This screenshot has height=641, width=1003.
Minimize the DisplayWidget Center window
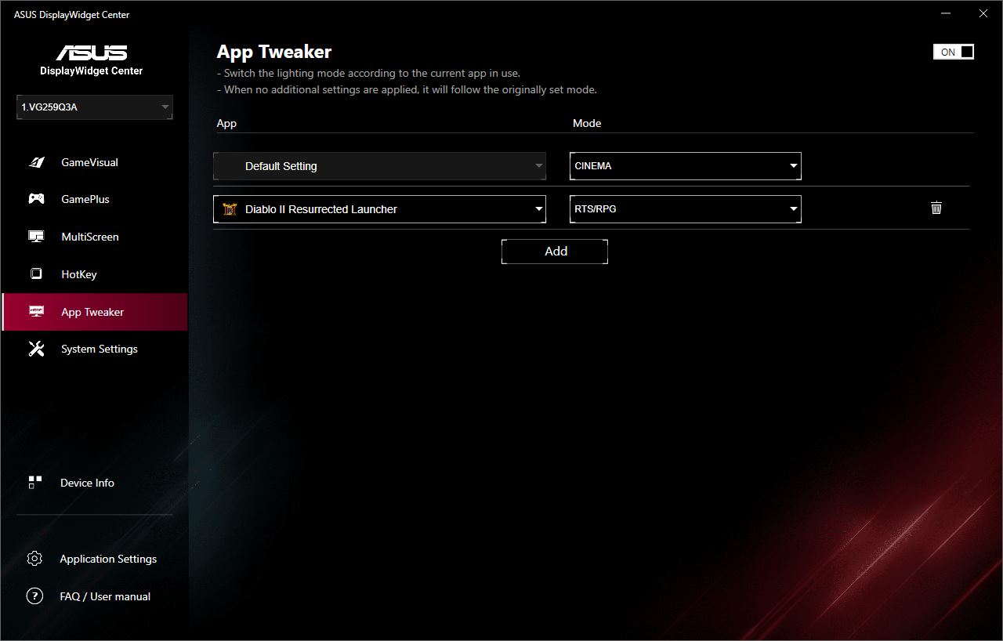pos(947,13)
